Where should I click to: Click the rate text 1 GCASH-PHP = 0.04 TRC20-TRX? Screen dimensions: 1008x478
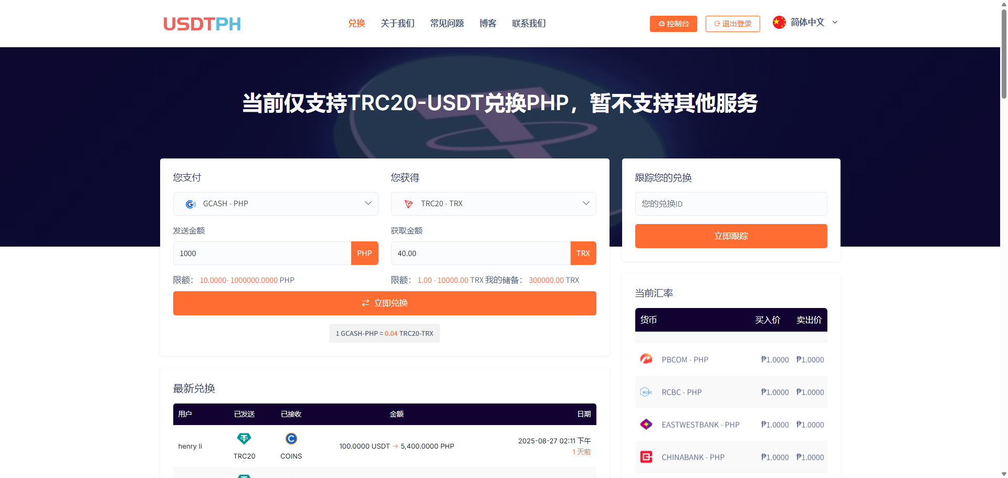pyautogui.click(x=384, y=334)
